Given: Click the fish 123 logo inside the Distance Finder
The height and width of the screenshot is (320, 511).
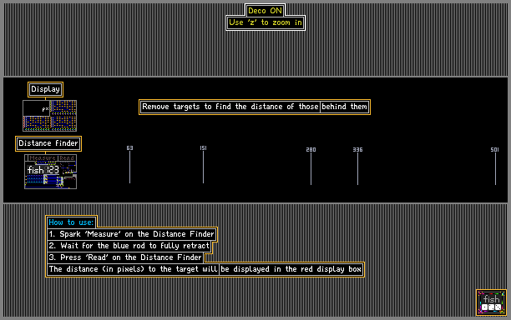Looking at the screenshot, I should click(43, 170).
